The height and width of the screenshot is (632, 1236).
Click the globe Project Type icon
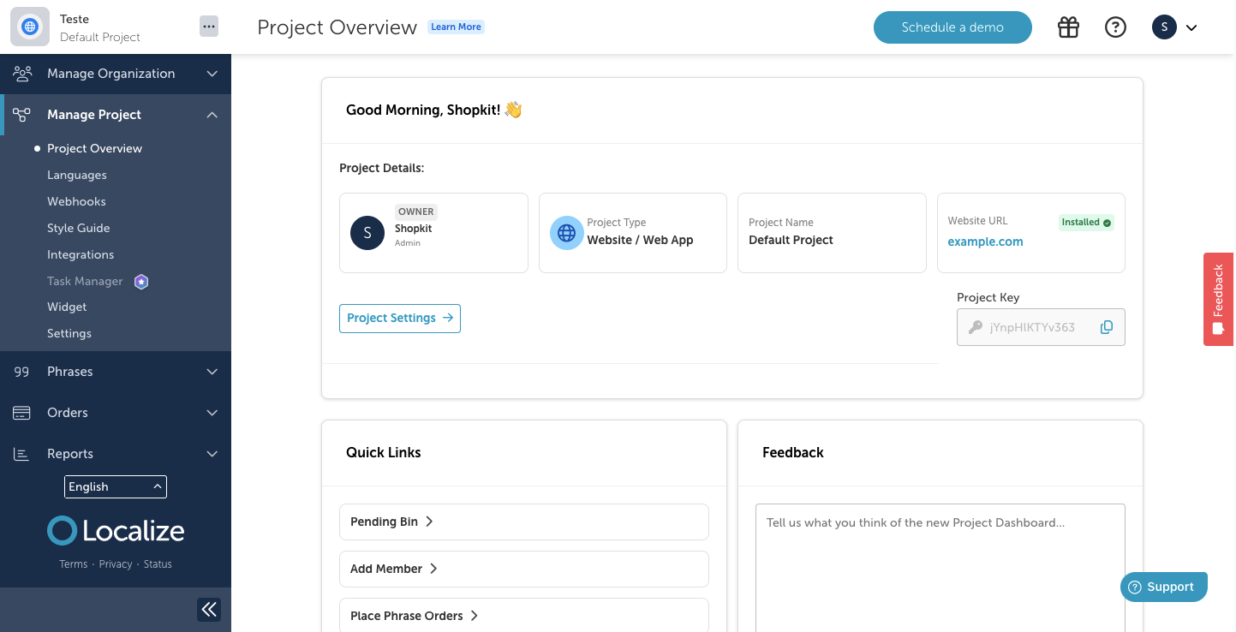pos(566,233)
